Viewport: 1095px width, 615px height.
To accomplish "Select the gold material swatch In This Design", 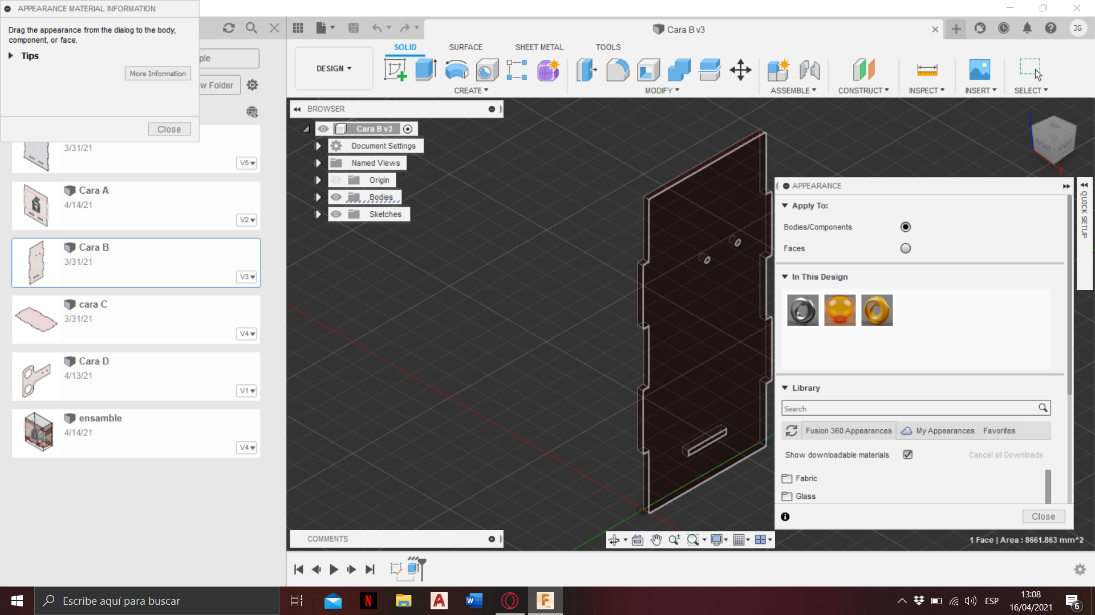I will pos(876,310).
